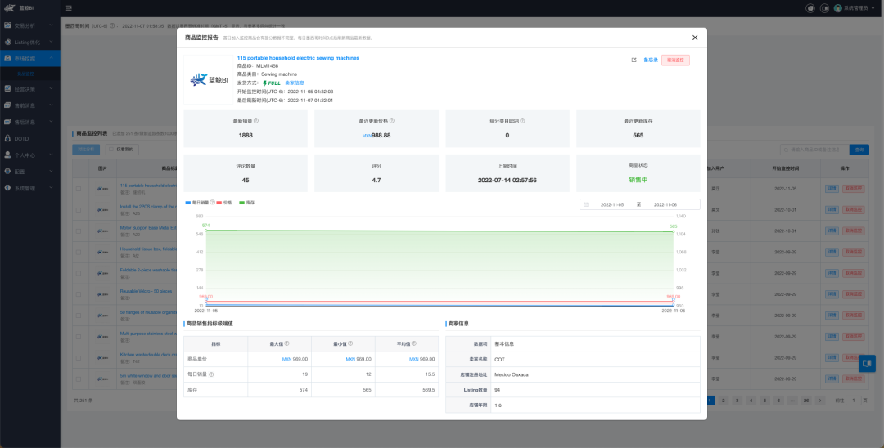Image resolution: width=884 pixels, height=448 pixels.
Task: Collapse the 市场挖掘 menu with its chevron
Action: [x=51, y=58]
